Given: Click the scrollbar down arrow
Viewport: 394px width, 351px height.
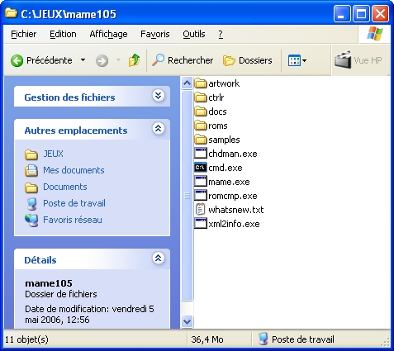Looking at the screenshot, I should [188, 321].
